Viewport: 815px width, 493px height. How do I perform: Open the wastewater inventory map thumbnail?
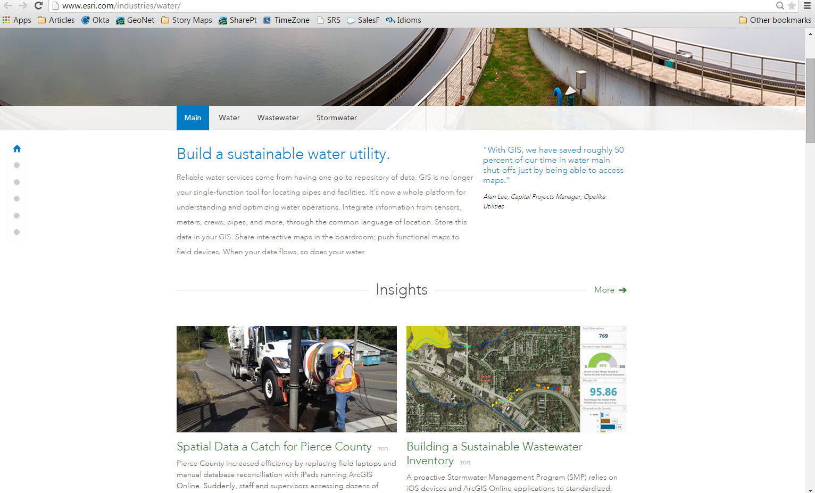tap(515, 379)
